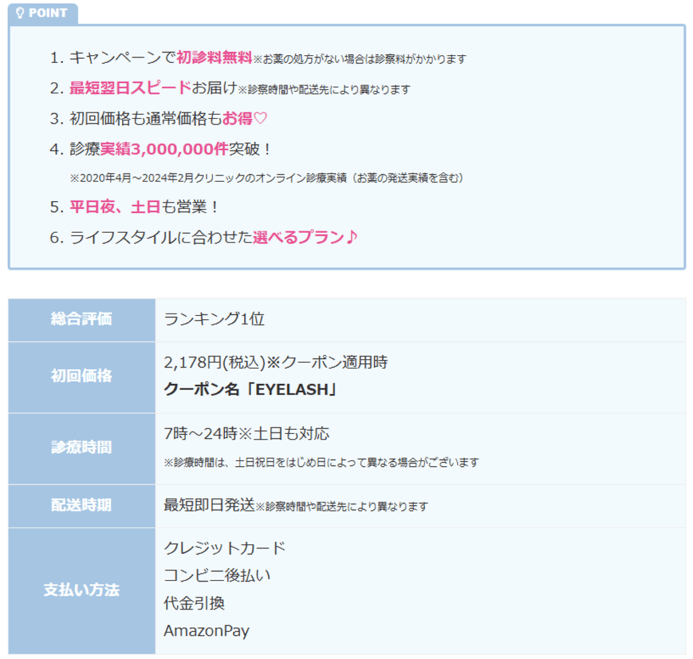Click the クレジットカード payment option

click(225, 548)
